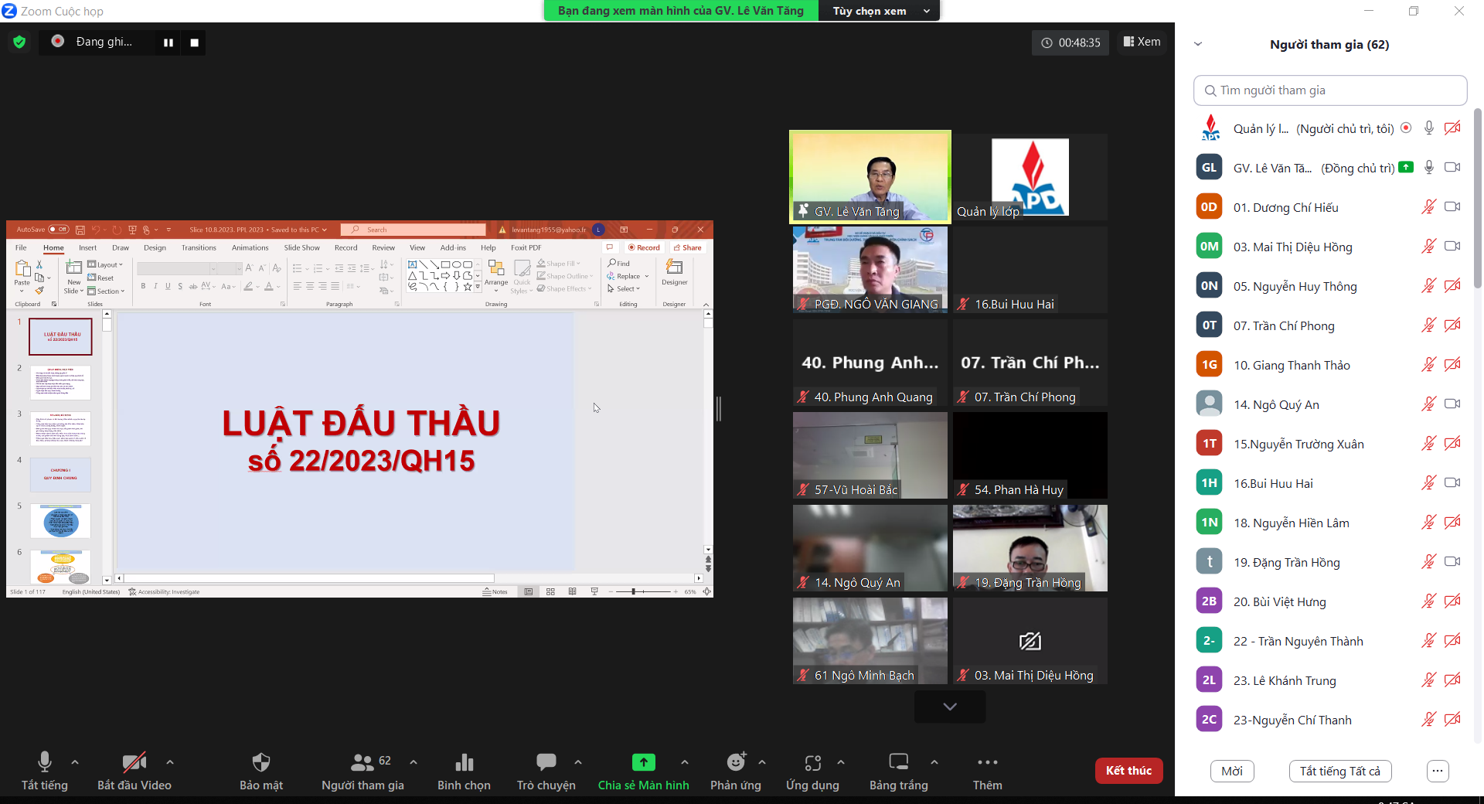The height and width of the screenshot is (804, 1484).
Task: Open Bình chọn polling icon
Action: (464, 763)
